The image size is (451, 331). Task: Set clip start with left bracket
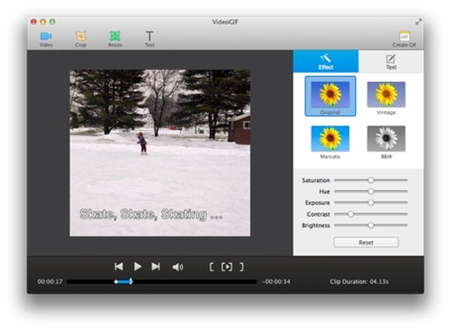212,266
